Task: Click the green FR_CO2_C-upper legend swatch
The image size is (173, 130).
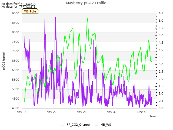Action: click(x=63, y=125)
